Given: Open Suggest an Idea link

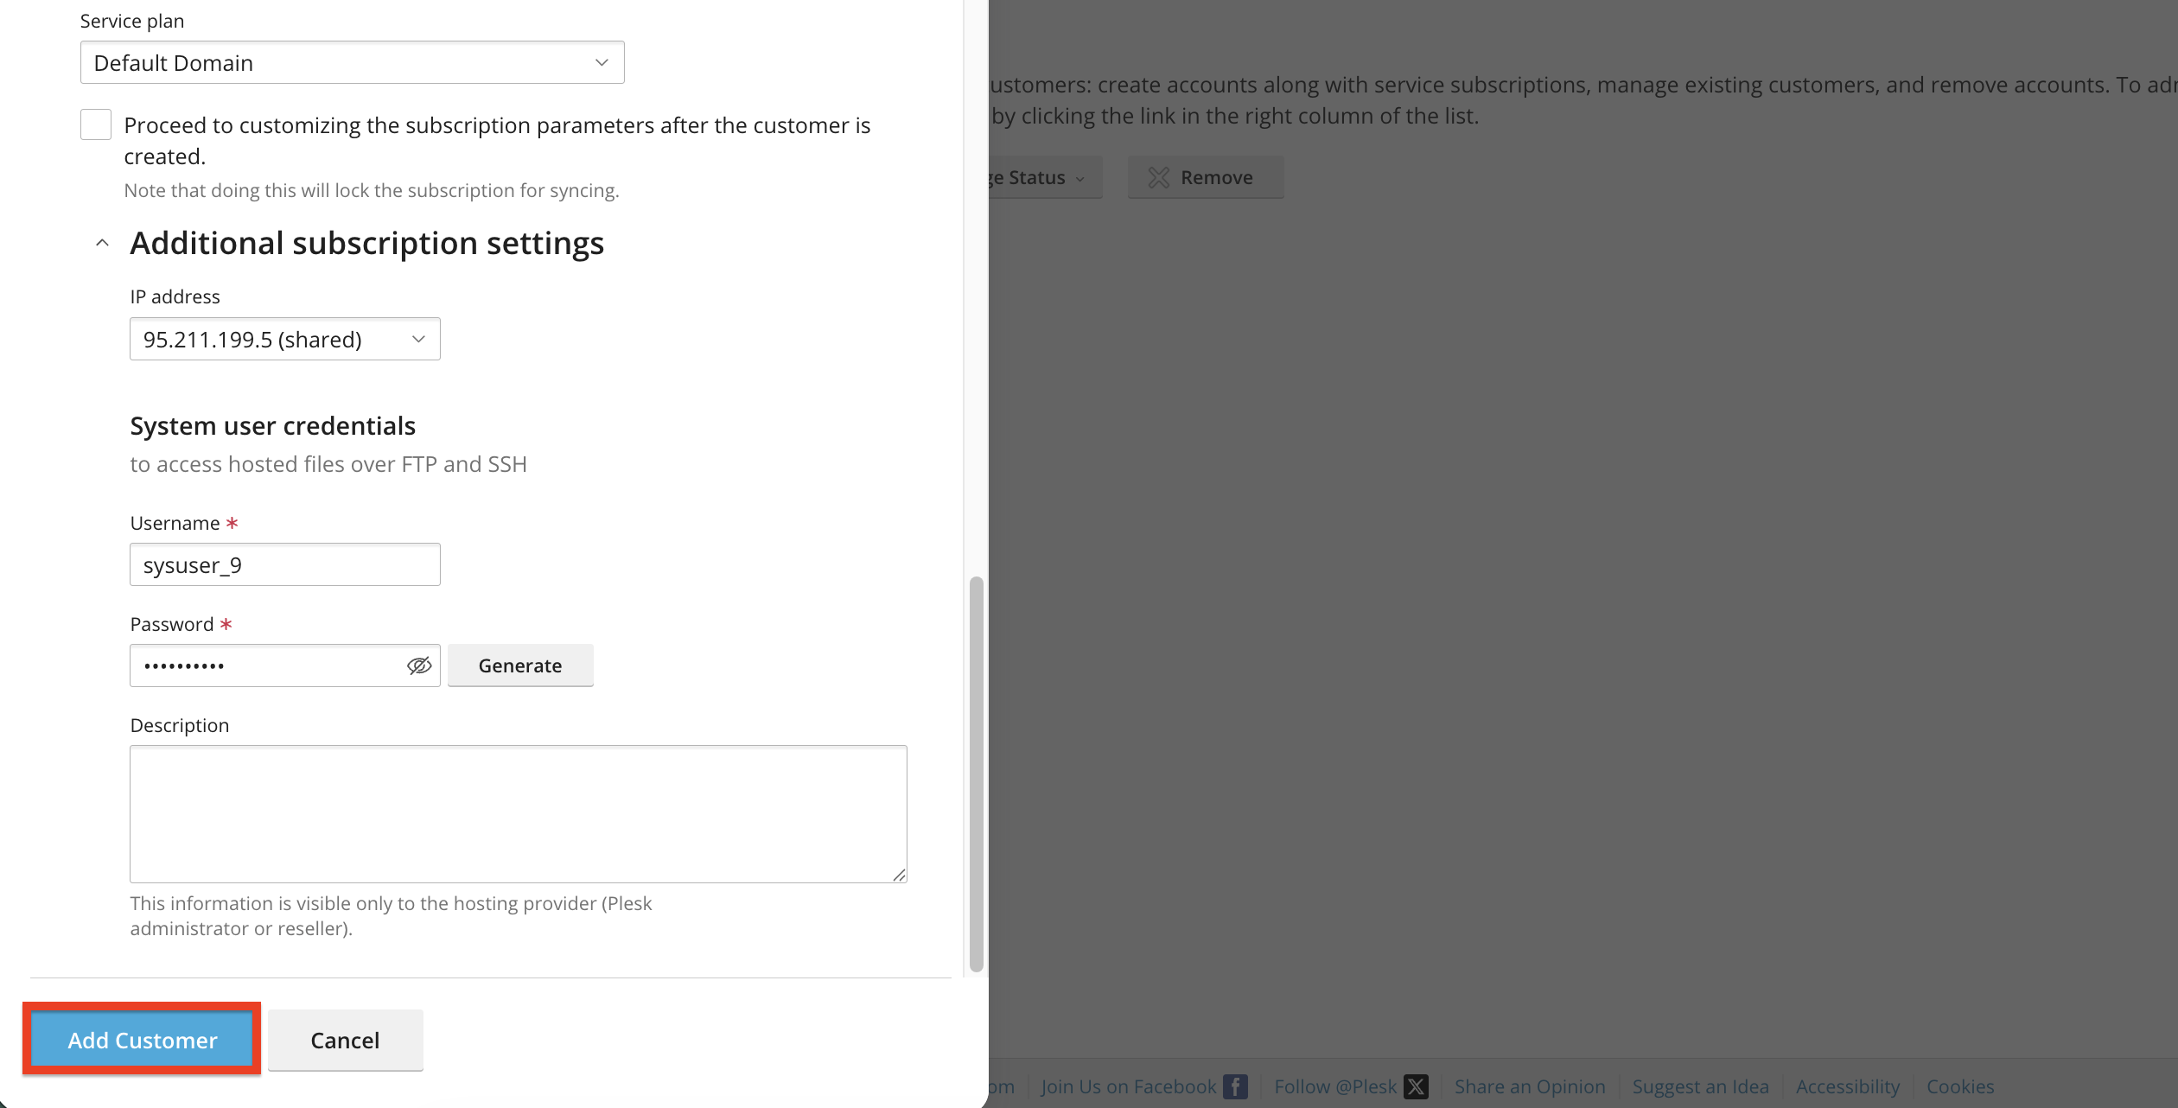Looking at the screenshot, I should (x=1700, y=1086).
